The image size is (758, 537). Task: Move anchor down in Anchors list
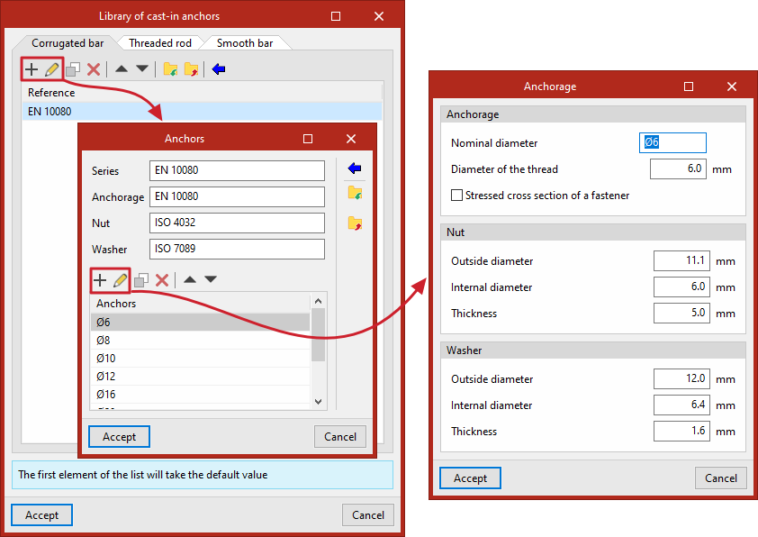pos(211,279)
